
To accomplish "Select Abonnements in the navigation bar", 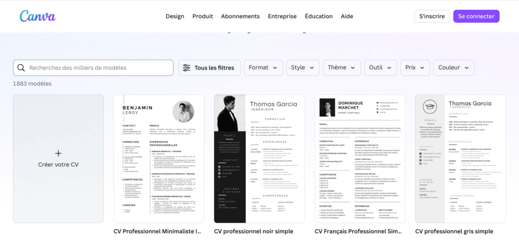I will tap(240, 16).
